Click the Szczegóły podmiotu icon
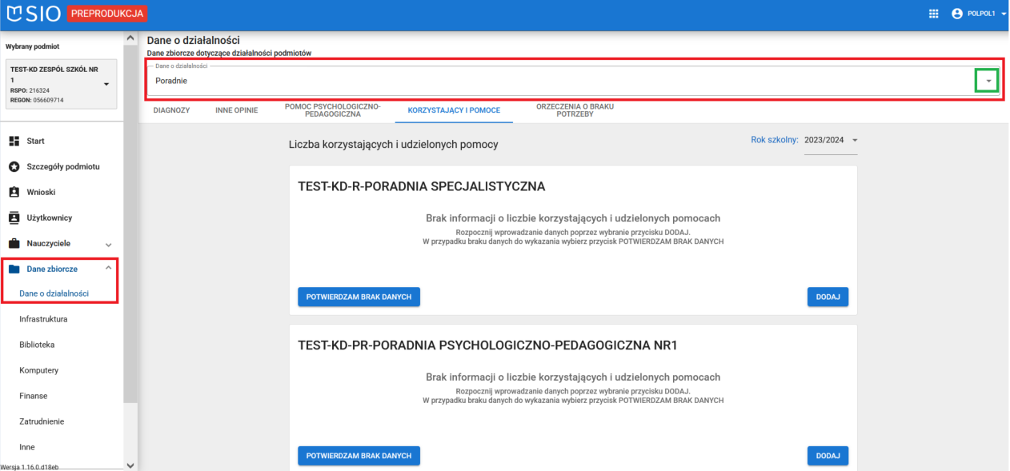1010x471 pixels. tap(14, 166)
